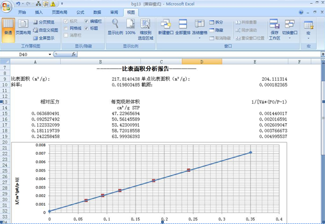The image size is (325, 224).
Task: Click Save Workspace (保存工作区) icon
Action: pos(274,29)
